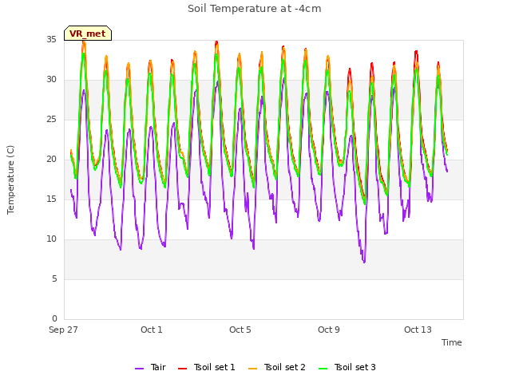
Task: Click the 5 y-axis tick label
Action: [54, 279]
